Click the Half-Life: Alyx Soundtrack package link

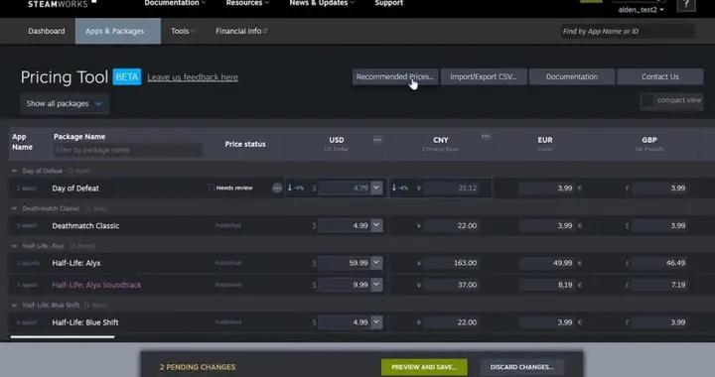96,285
